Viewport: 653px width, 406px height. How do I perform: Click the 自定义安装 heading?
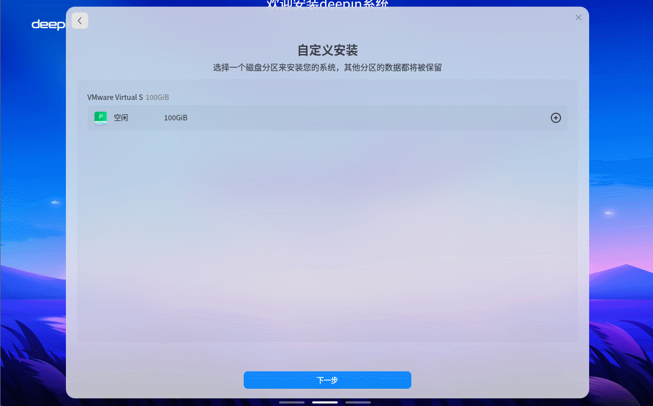[x=327, y=50]
